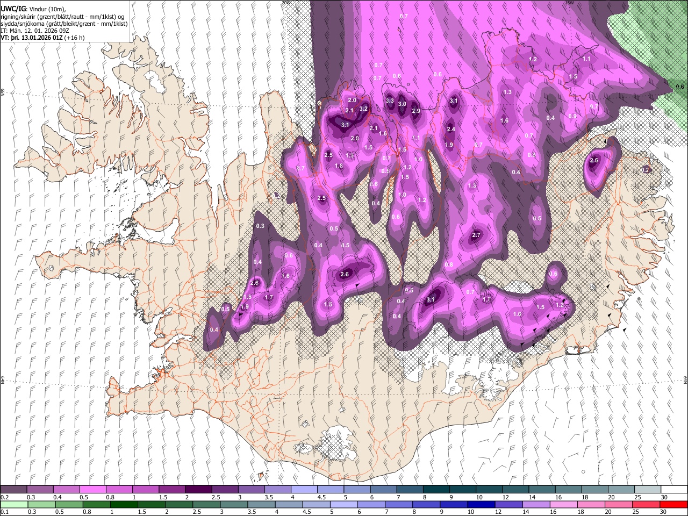Click the '15W' longitude label

569,3
